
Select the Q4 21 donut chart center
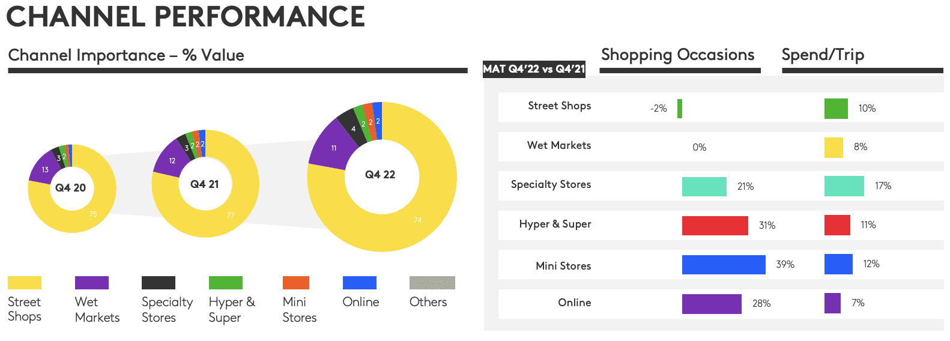[204, 184]
